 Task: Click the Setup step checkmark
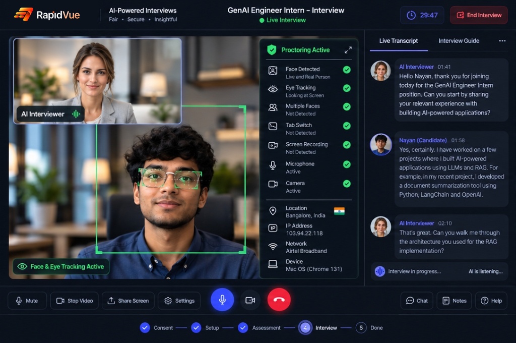[x=196, y=328]
